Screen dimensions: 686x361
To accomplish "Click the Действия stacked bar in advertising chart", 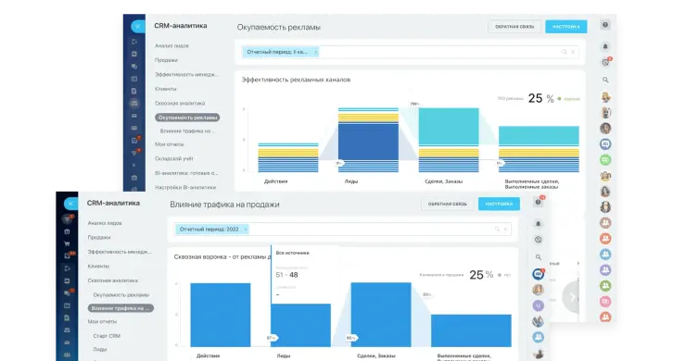I will pos(288,157).
